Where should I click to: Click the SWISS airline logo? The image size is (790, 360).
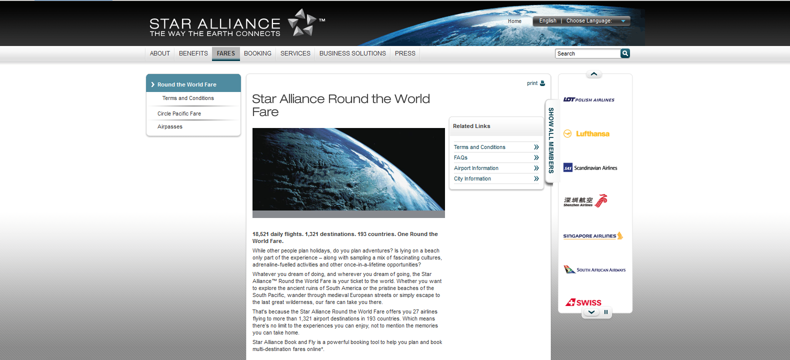coord(583,302)
